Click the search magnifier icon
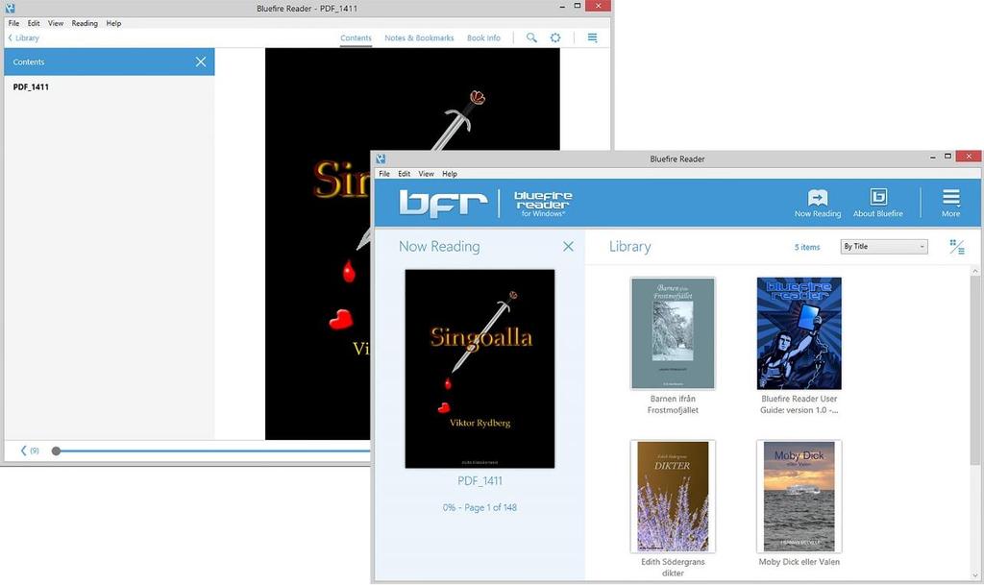 point(531,37)
